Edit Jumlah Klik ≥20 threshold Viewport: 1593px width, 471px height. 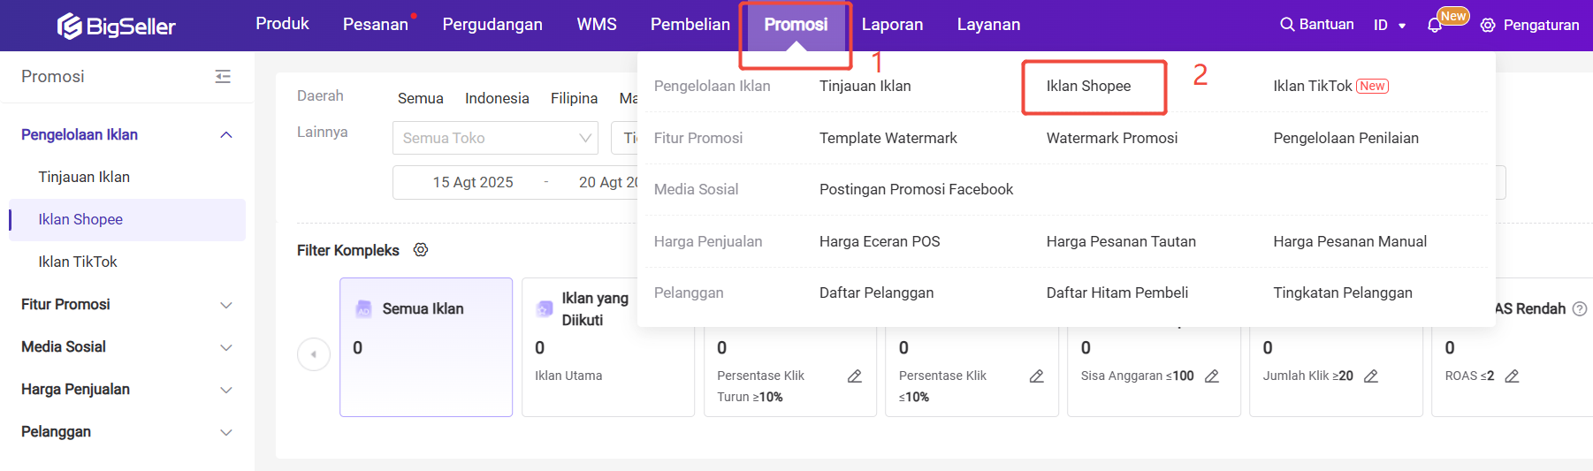pos(1371,376)
